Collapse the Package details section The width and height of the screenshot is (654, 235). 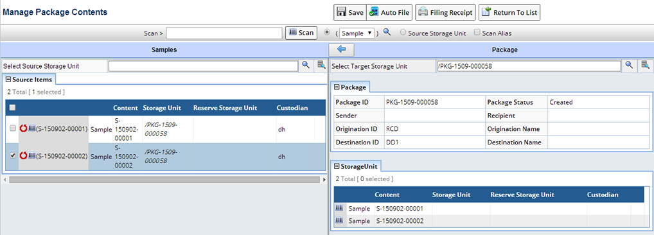[337, 87]
